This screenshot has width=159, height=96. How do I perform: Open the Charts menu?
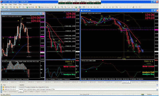(x=15, y=5)
